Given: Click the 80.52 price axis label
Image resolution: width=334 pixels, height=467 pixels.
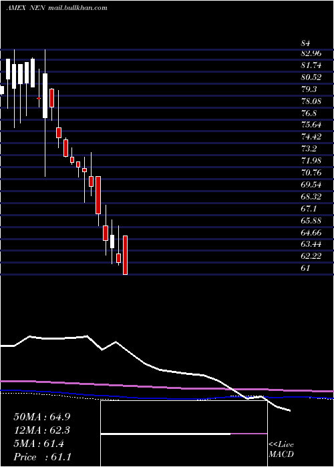Looking at the screenshot, I should point(311,78).
